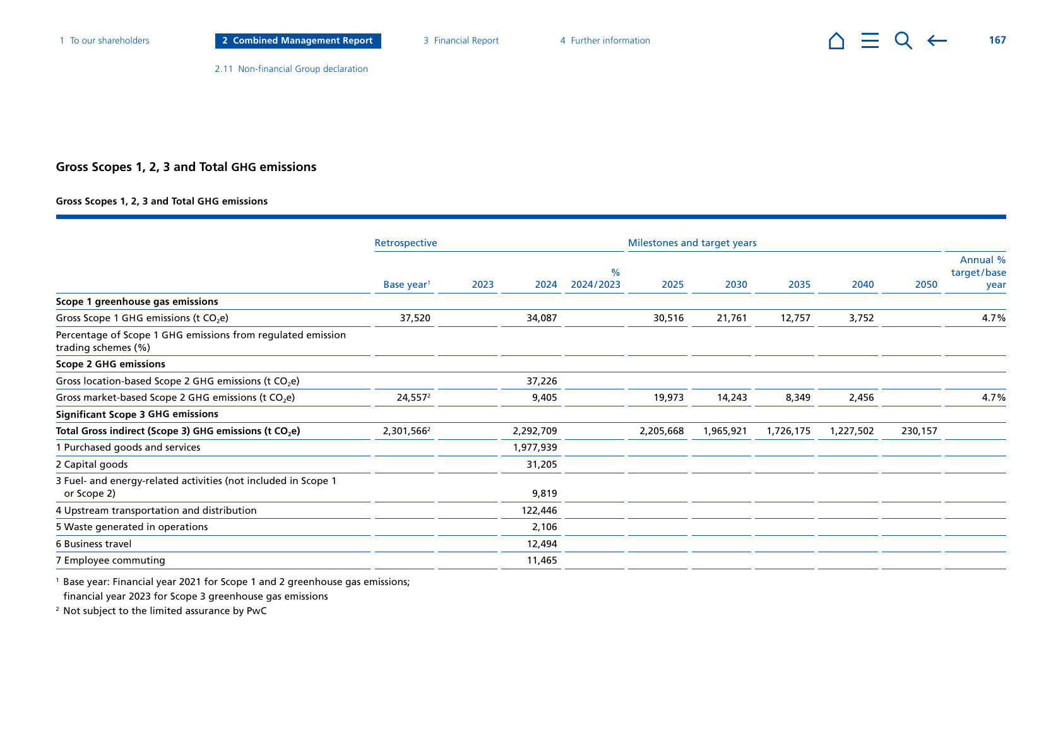Click the Employee commuting row label

point(110,560)
